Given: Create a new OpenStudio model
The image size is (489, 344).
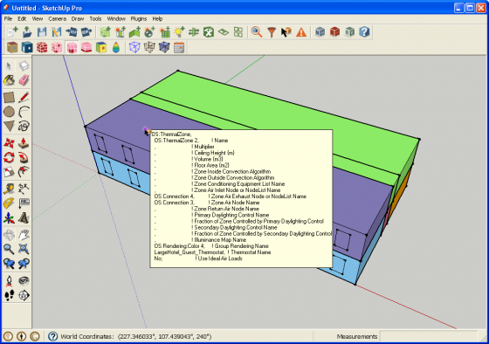Looking at the screenshot, I should 12,31.
